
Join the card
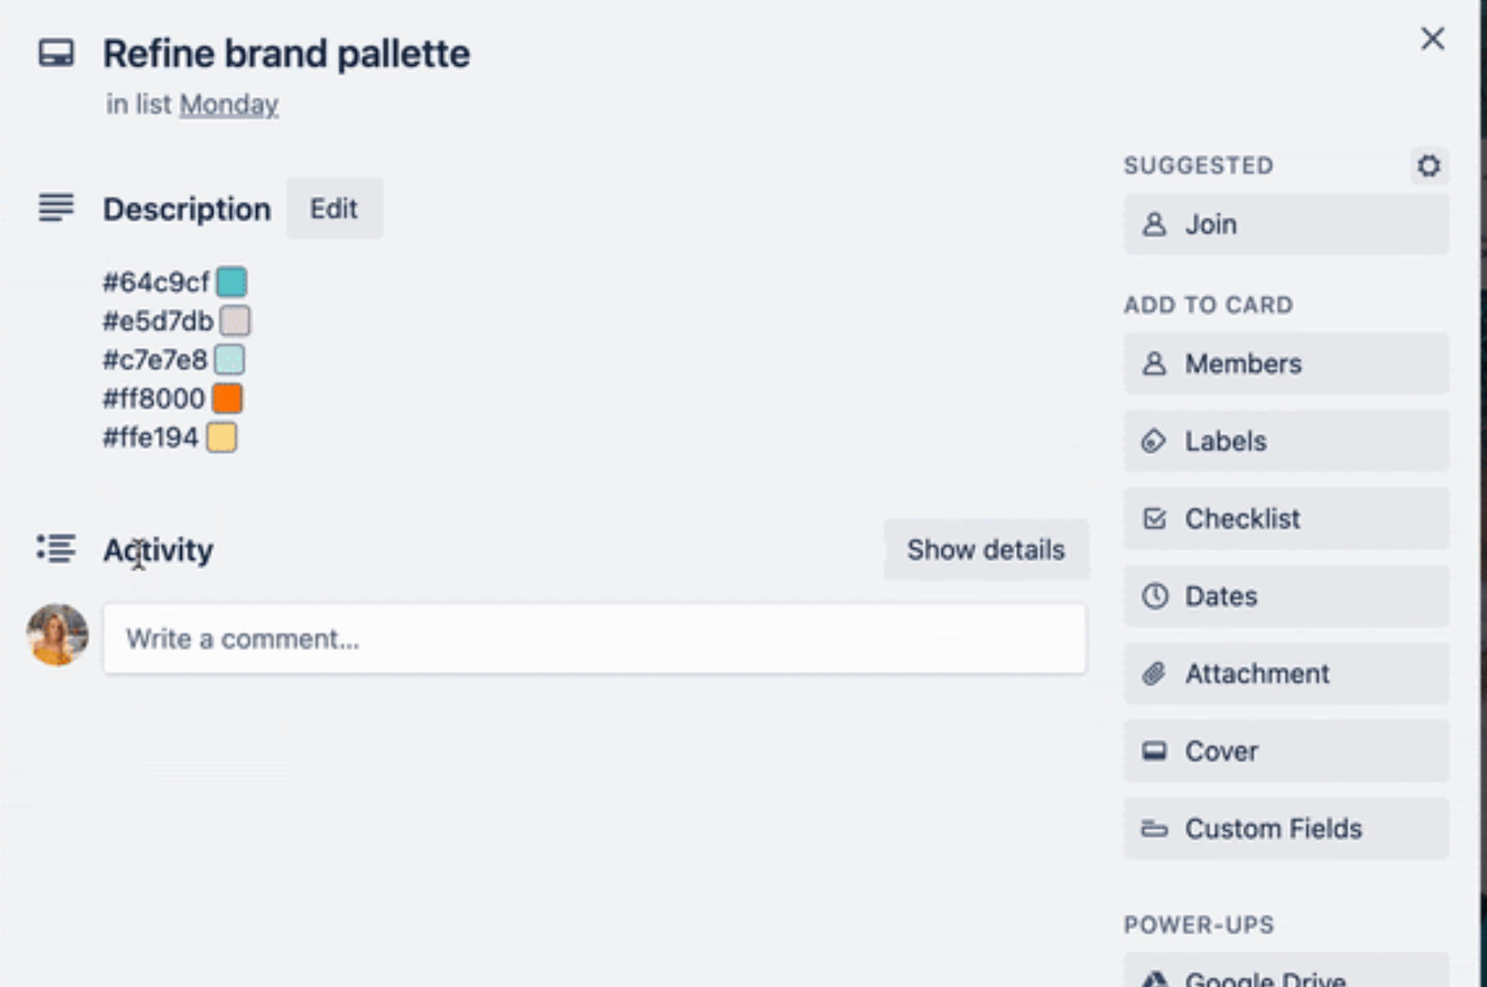point(1286,224)
